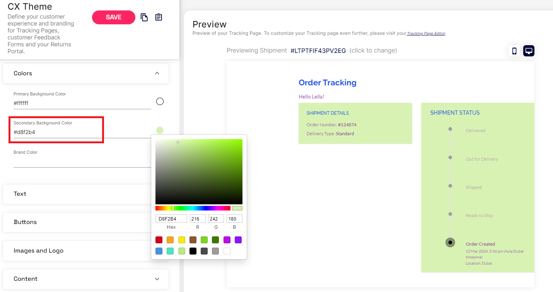This screenshot has width=553, height=292.
Task: Click the hue slider bar
Action: click(x=193, y=208)
